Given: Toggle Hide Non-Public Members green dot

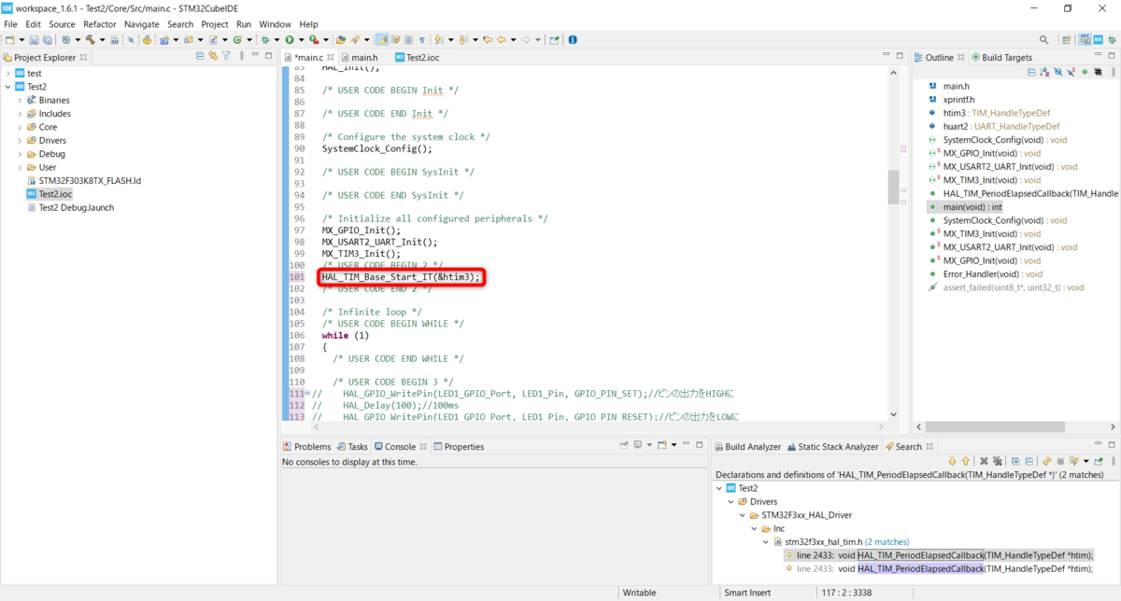Looking at the screenshot, I should point(1085,71).
